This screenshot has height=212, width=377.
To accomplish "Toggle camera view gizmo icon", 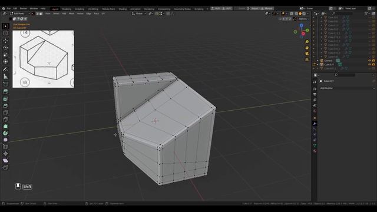I will pos(307,54).
